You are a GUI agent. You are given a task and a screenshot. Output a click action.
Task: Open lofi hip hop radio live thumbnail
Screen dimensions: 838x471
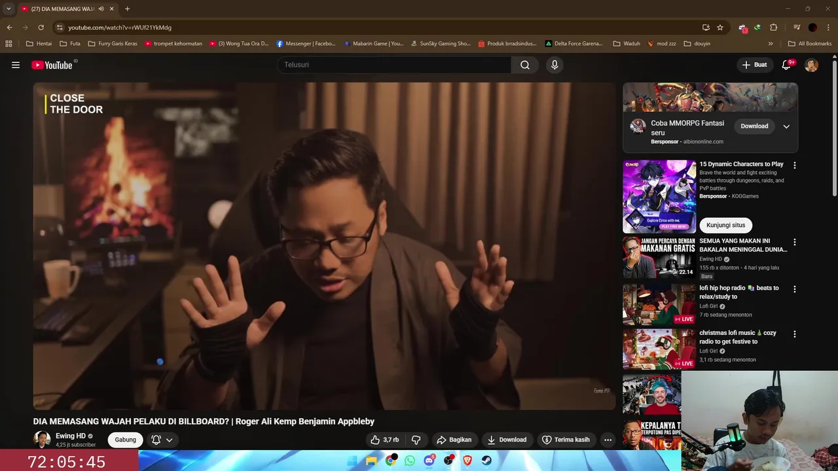[x=659, y=304]
